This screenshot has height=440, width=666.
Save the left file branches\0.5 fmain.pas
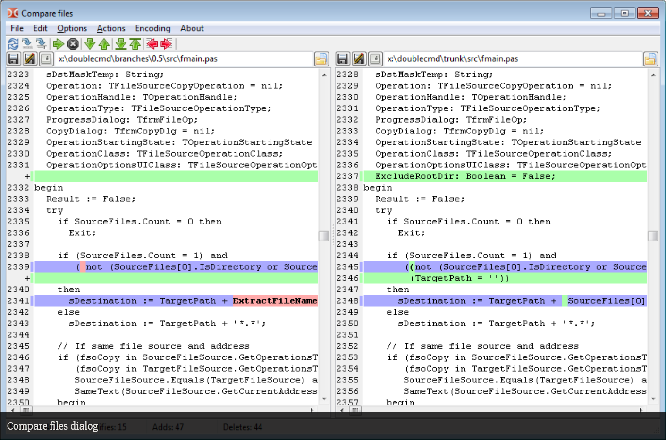tap(14, 59)
